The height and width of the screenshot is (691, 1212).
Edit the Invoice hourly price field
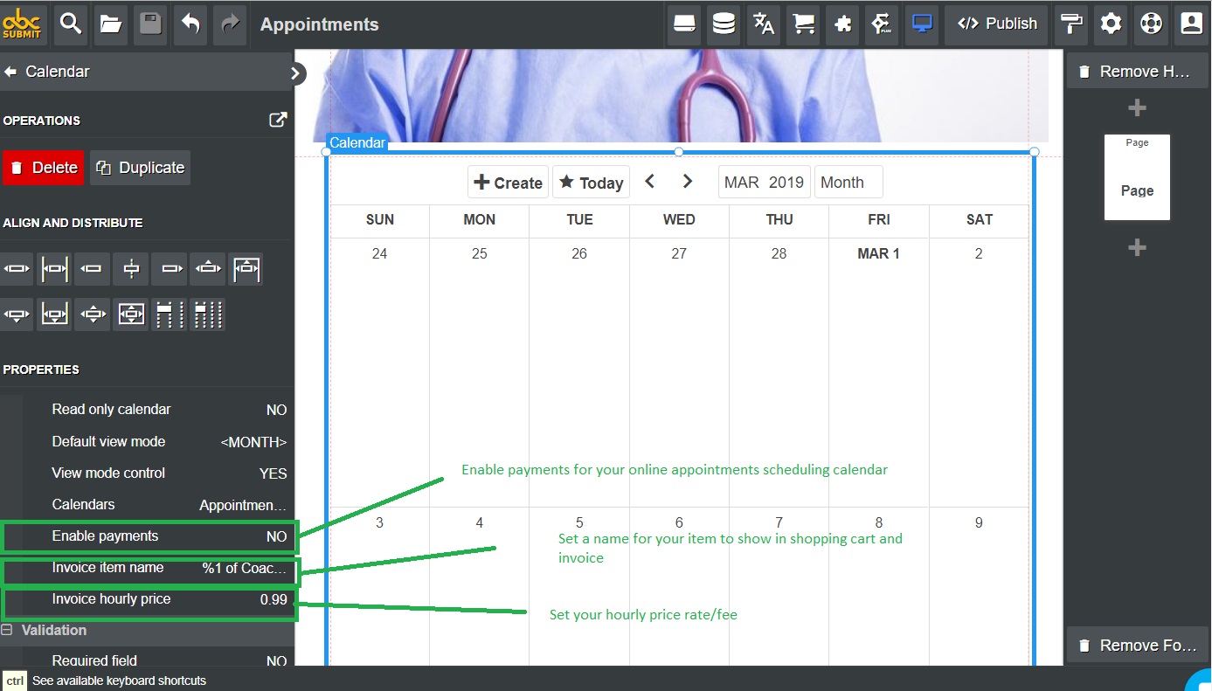click(x=273, y=599)
